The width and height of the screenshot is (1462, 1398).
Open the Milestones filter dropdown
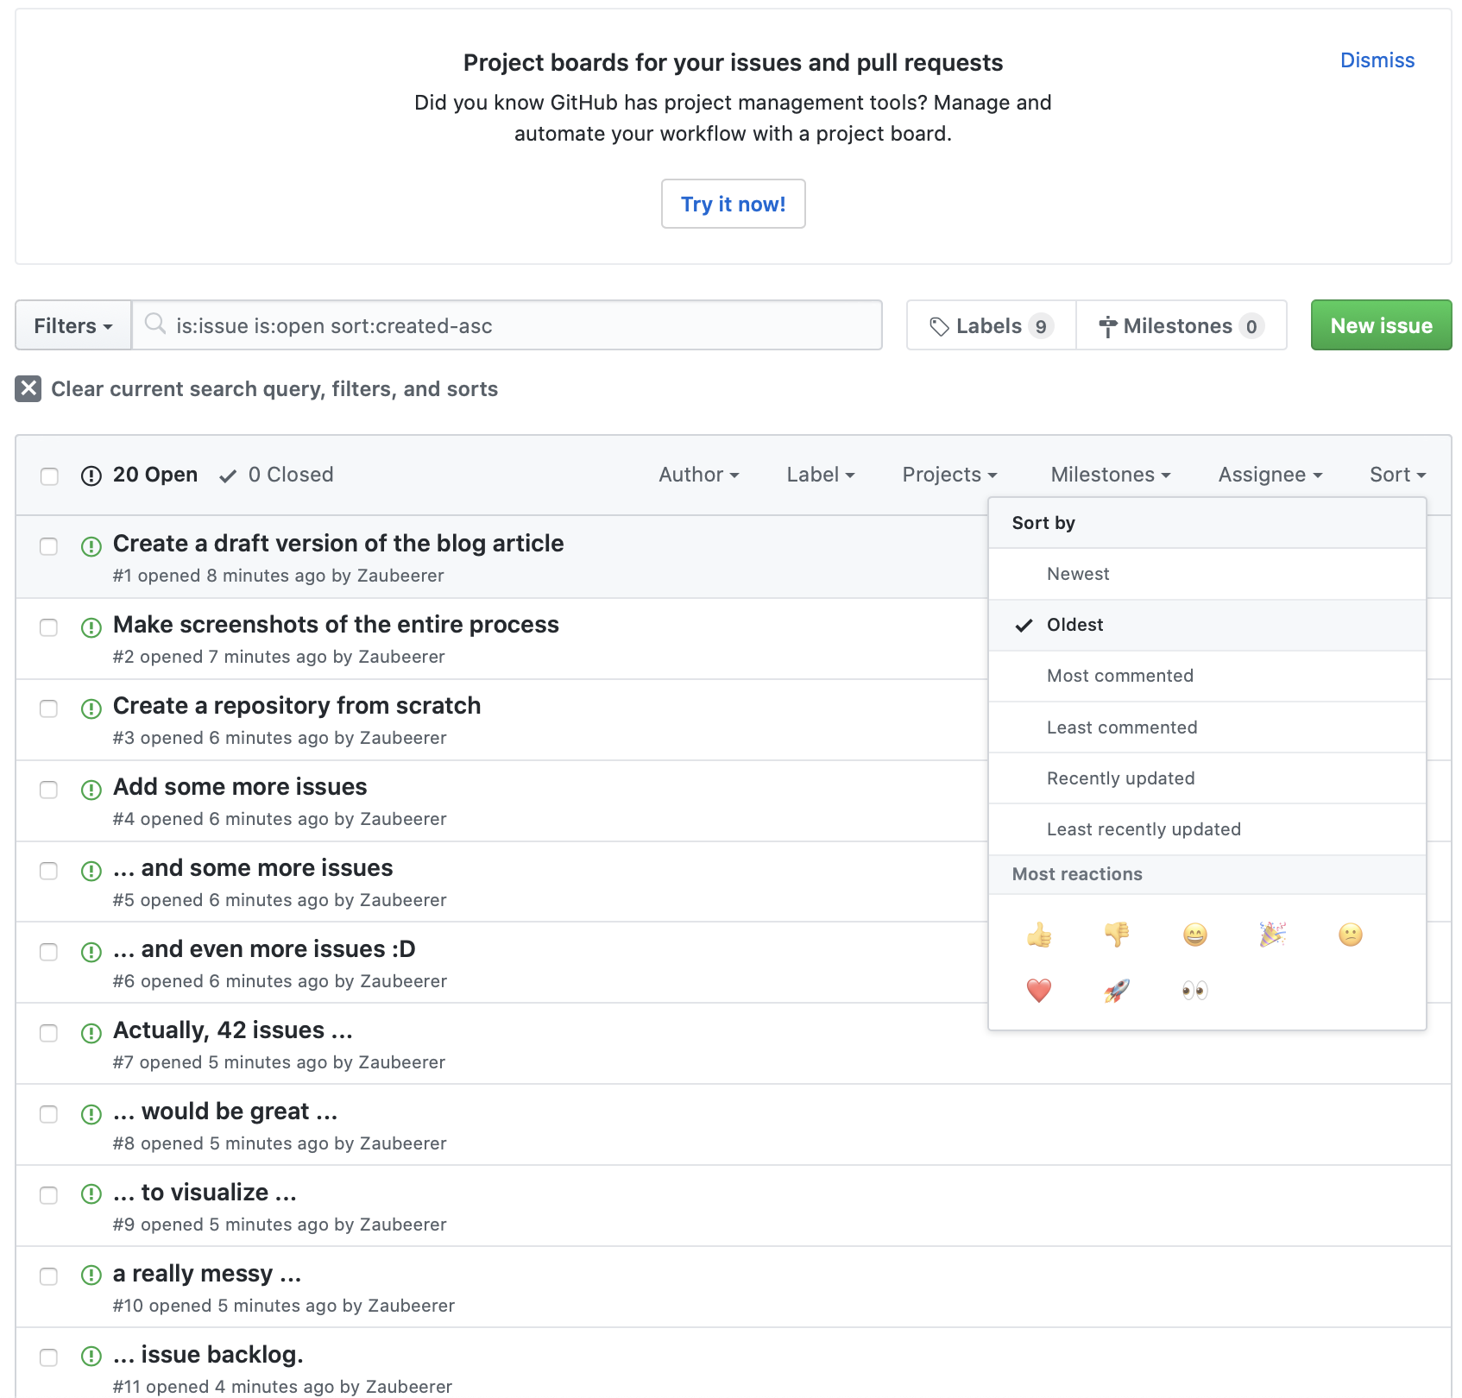click(x=1109, y=475)
